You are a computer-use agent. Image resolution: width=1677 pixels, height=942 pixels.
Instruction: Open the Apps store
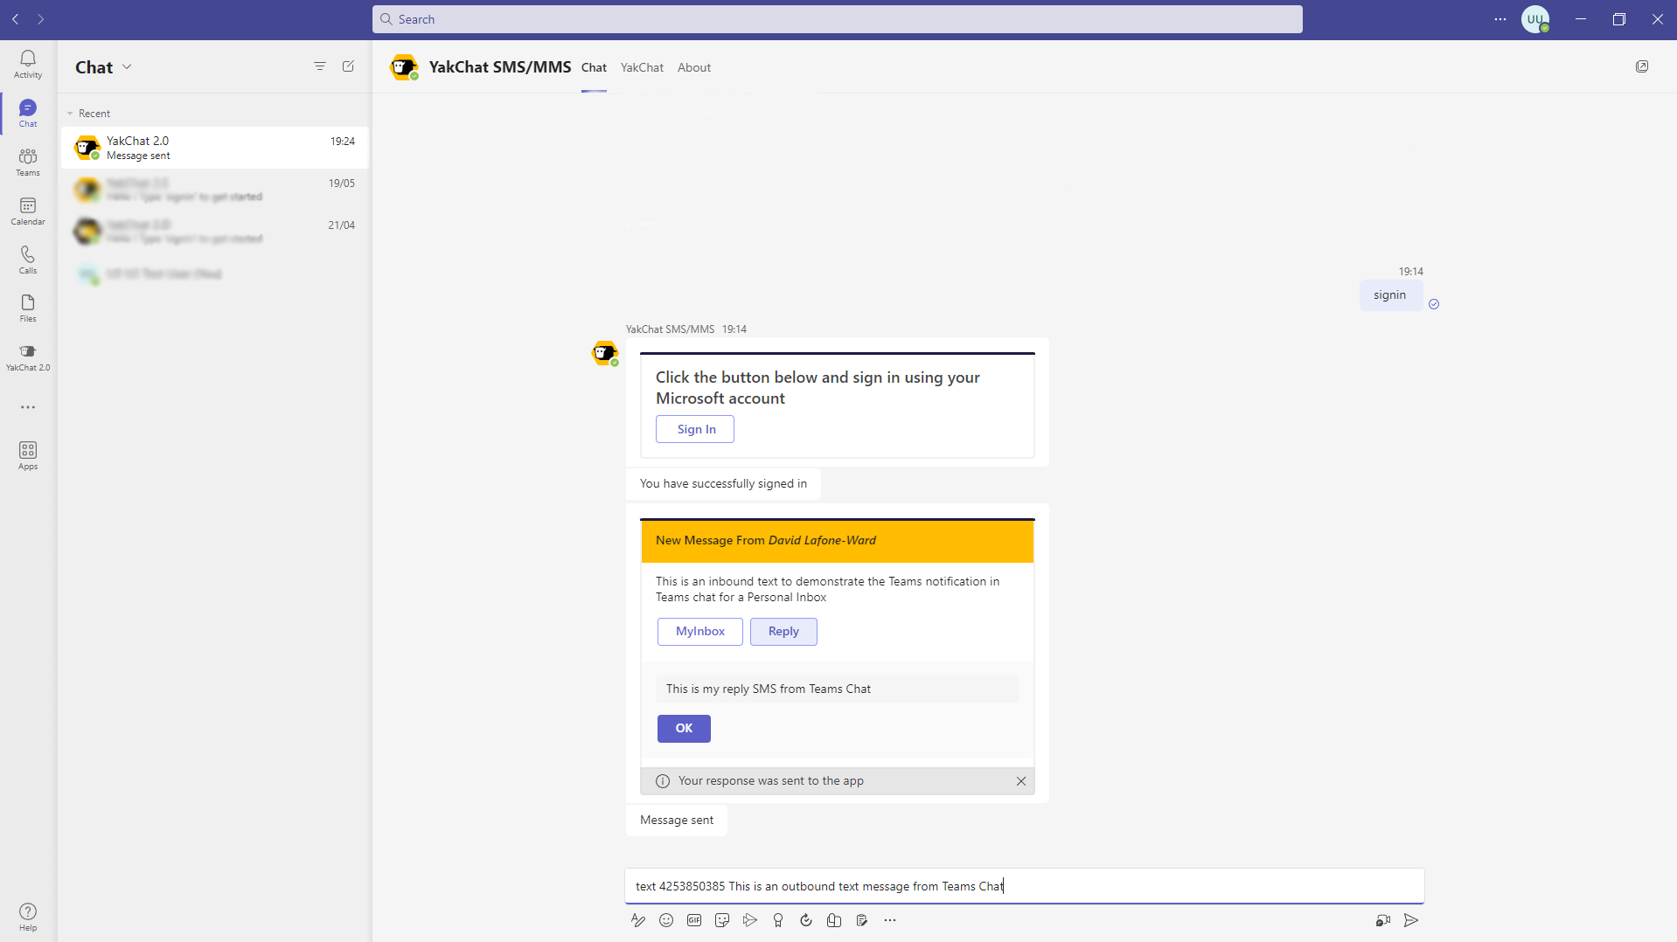28,455
